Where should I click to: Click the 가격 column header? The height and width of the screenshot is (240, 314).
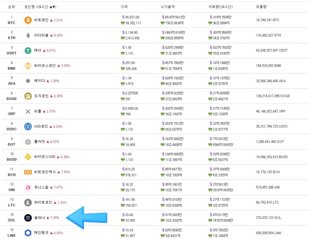pos(124,7)
